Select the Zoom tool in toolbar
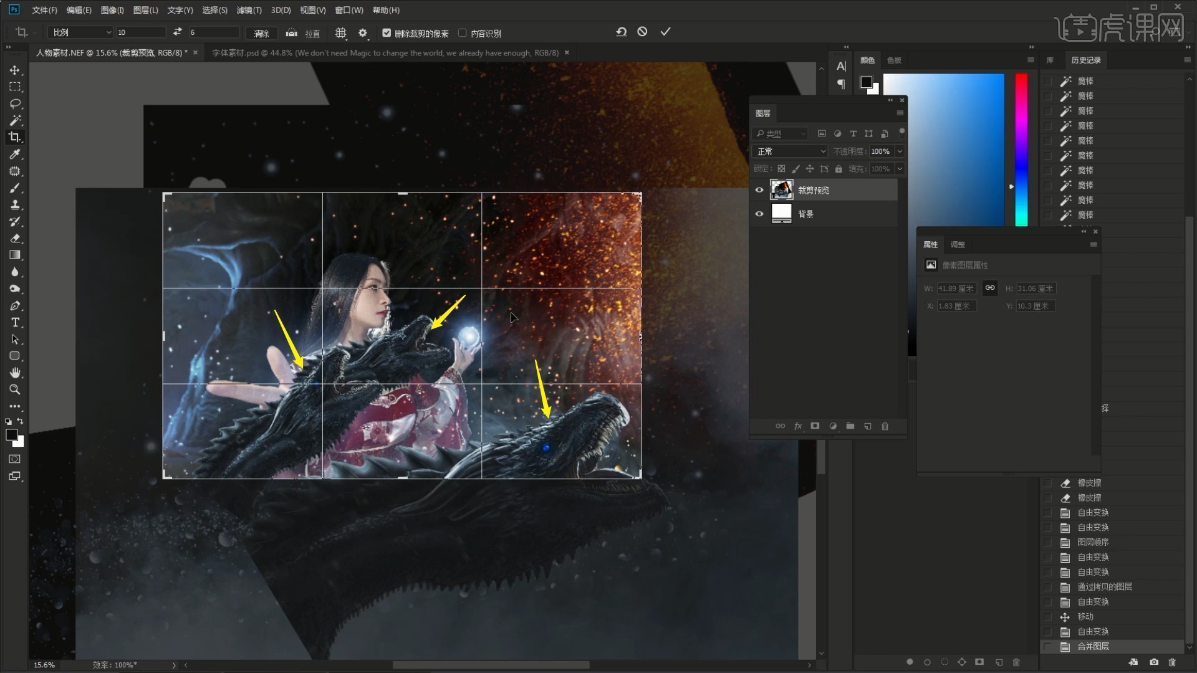The height and width of the screenshot is (673, 1197). point(15,389)
